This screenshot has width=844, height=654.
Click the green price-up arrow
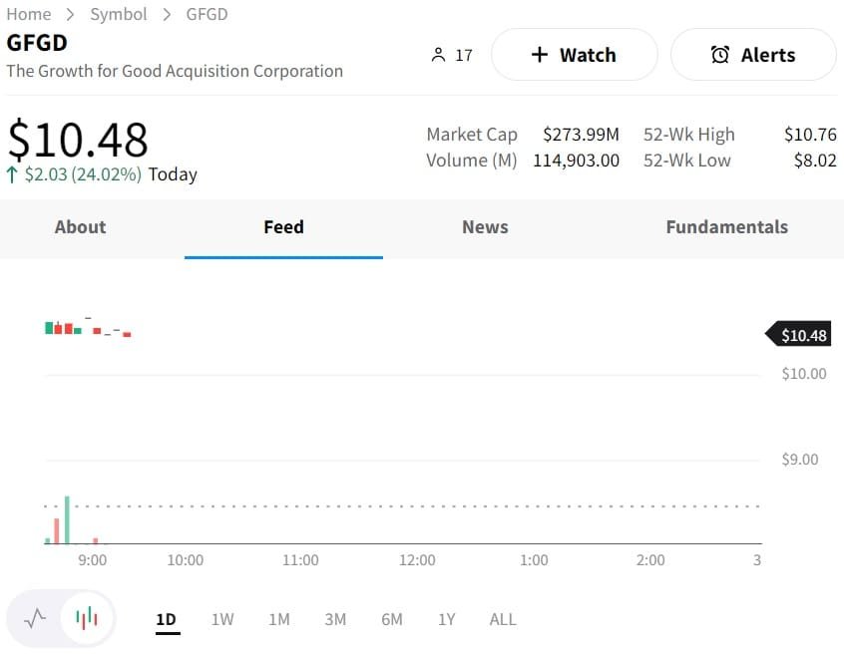tap(12, 174)
